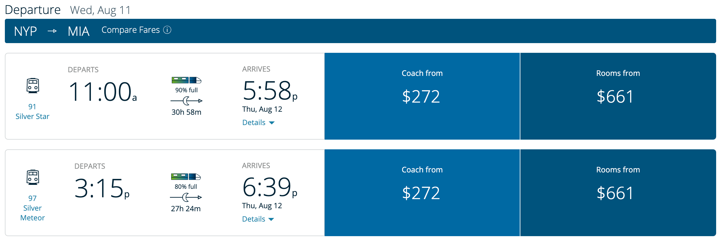
Task: Click the Silver Meteor amenities car icon
Action: [x=186, y=177]
